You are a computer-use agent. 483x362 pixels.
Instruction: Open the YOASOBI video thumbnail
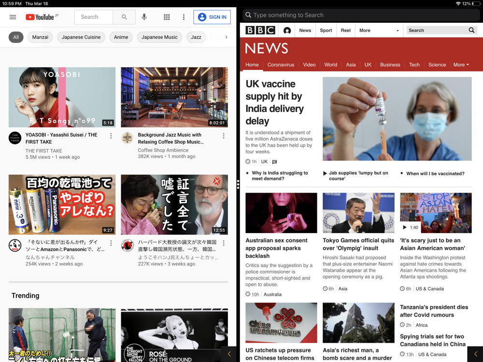pyautogui.click(x=62, y=97)
